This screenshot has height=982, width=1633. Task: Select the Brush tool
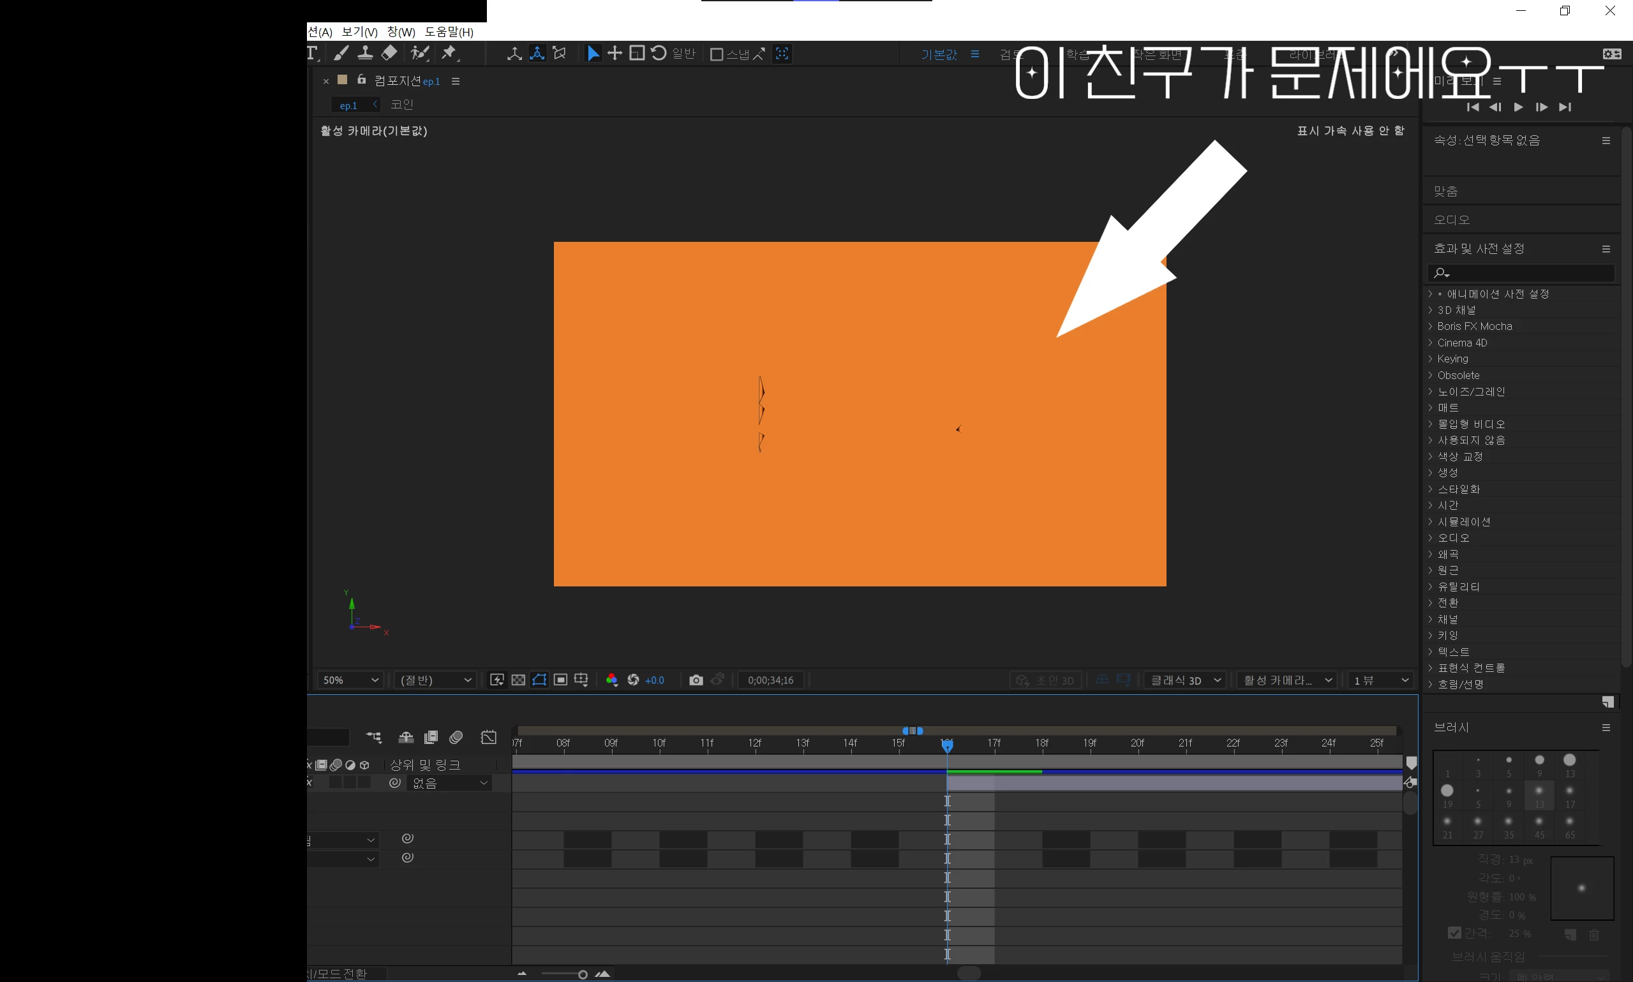pos(341,53)
